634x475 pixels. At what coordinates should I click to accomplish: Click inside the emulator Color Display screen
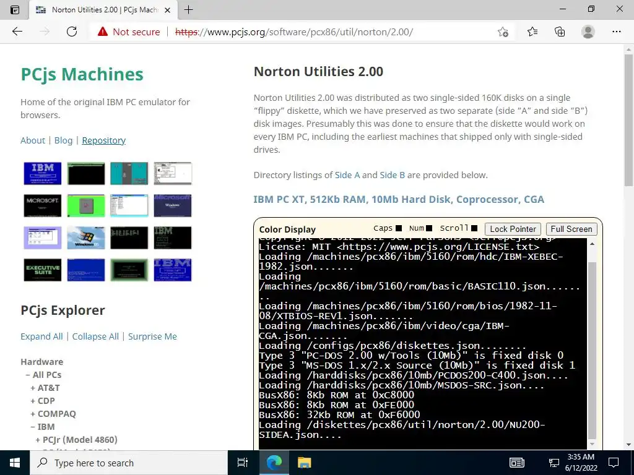pos(422,343)
